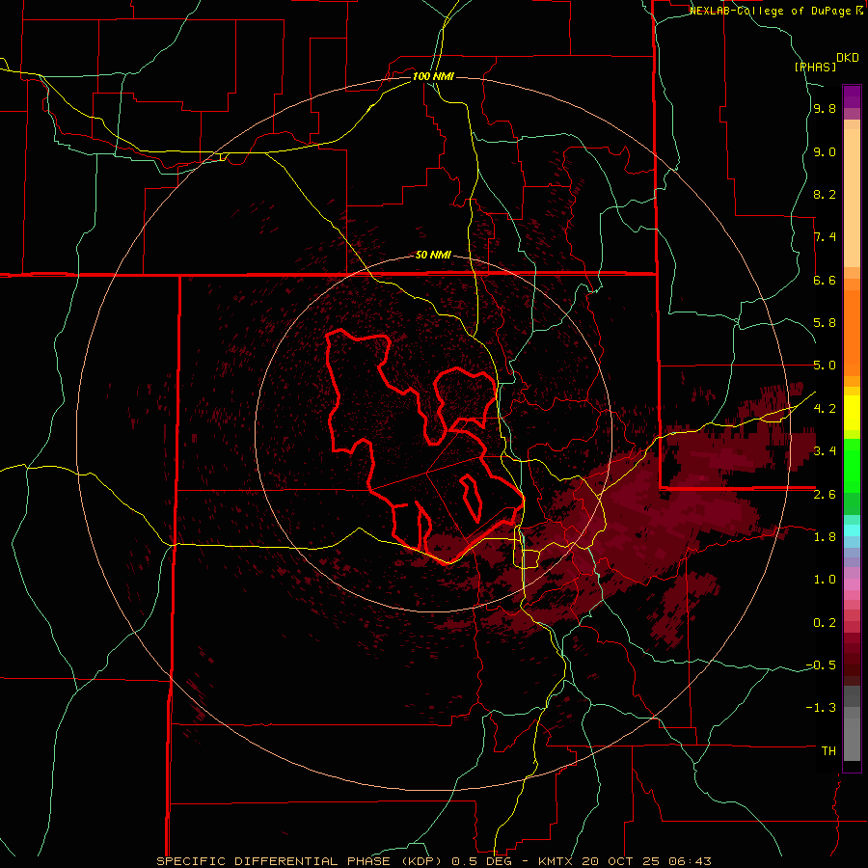Click the [PHAS] units label
The image size is (868, 868).
(x=815, y=68)
